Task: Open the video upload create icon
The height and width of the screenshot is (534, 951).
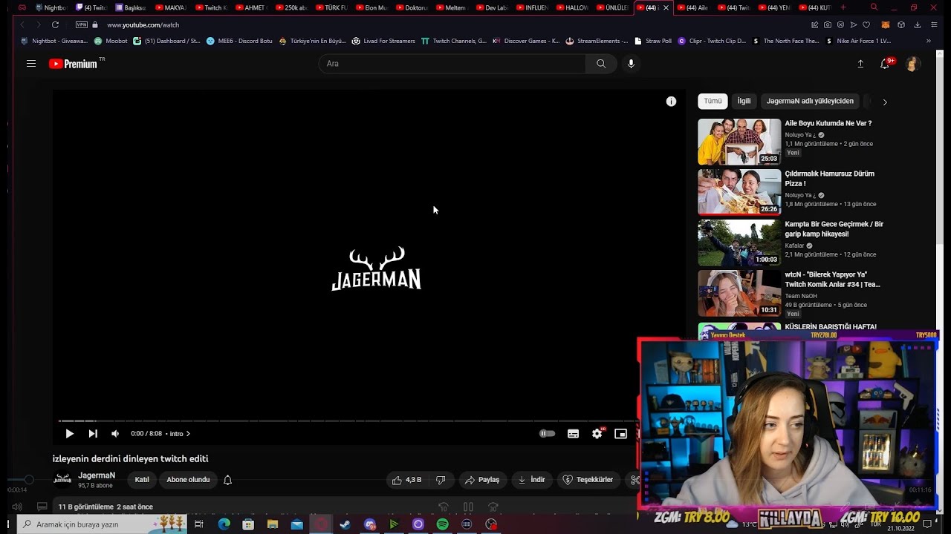Action: [x=860, y=64]
